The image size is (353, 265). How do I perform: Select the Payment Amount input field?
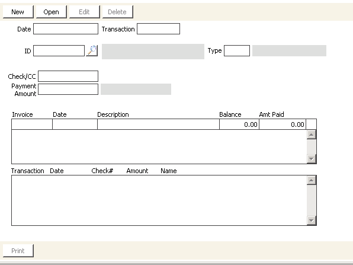[x=68, y=90]
